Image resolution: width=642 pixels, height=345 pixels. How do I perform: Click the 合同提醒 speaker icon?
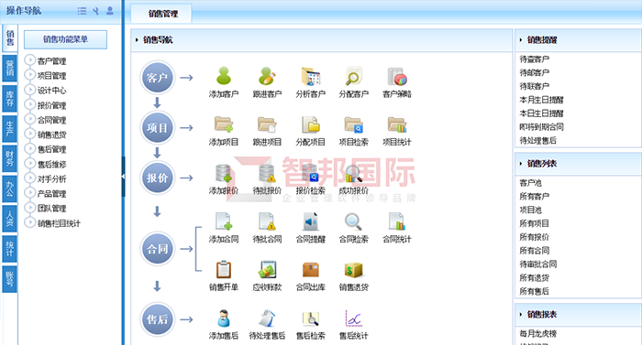pos(310,221)
